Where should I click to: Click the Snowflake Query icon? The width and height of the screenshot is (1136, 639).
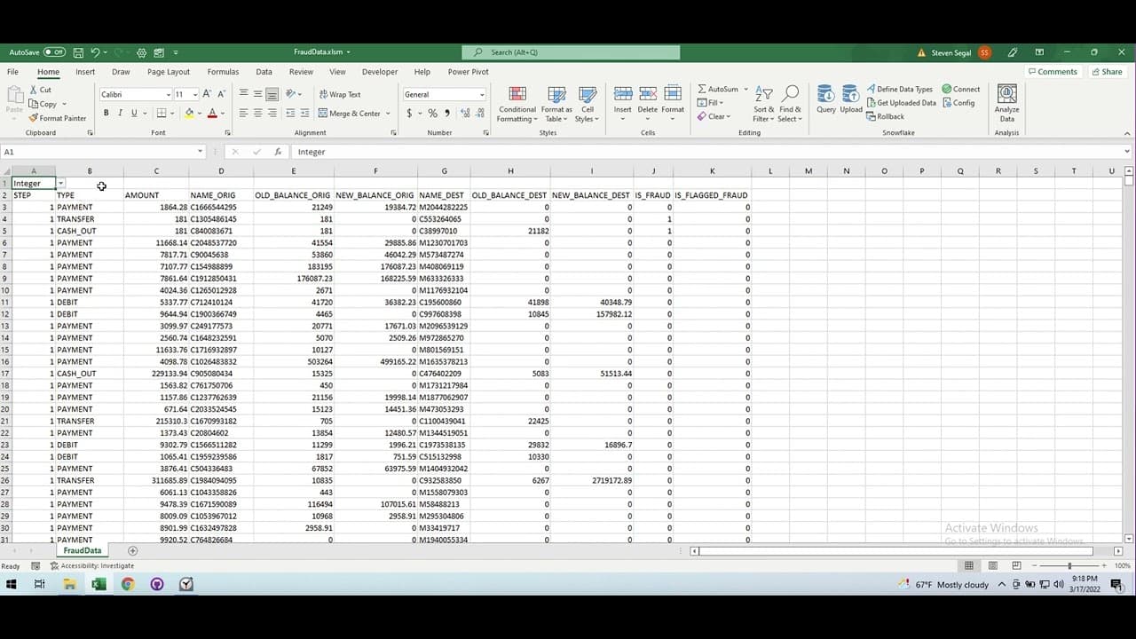[x=825, y=98]
